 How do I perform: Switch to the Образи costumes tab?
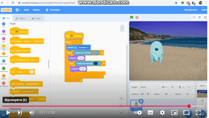coord(21,18)
